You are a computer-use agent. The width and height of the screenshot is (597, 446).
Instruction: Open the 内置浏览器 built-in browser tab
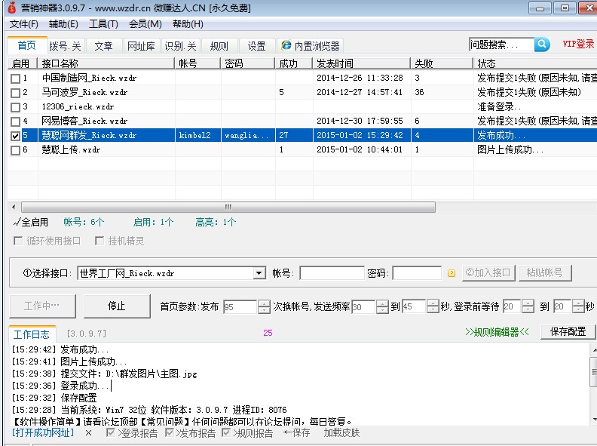coord(311,46)
